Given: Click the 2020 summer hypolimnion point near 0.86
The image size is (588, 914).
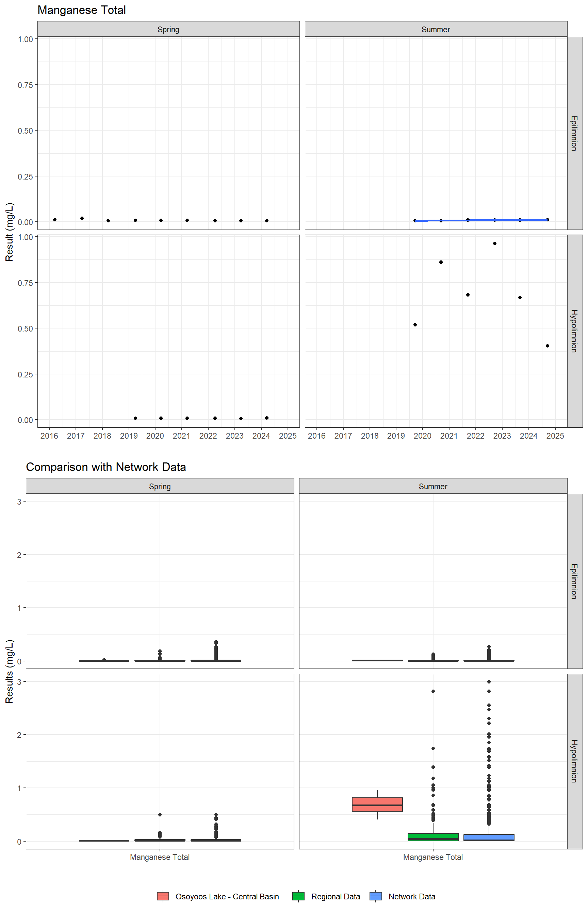Looking at the screenshot, I should [x=441, y=262].
